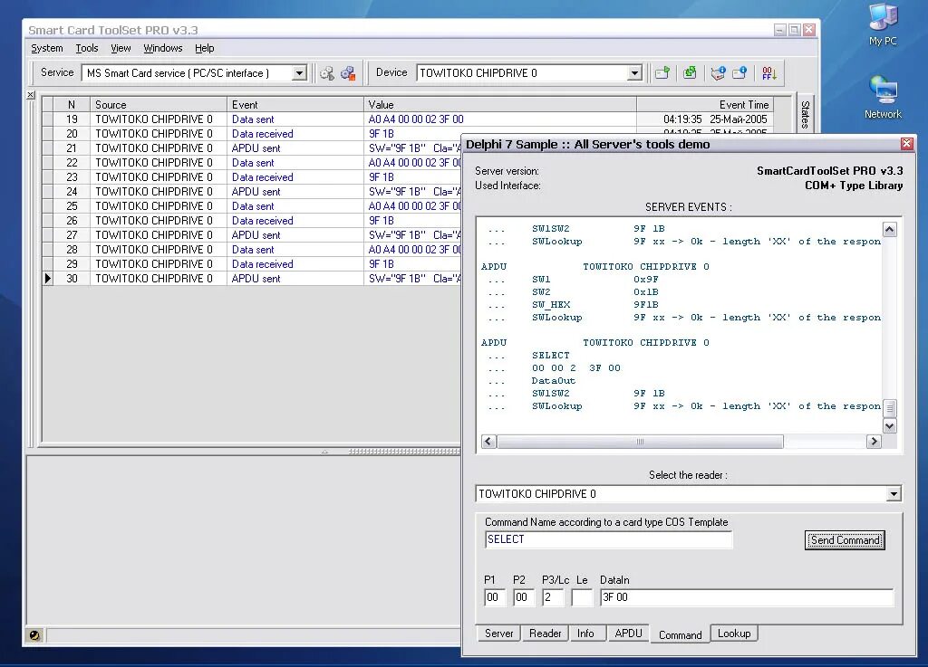Open the View menu
928x667 pixels.
[121, 49]
